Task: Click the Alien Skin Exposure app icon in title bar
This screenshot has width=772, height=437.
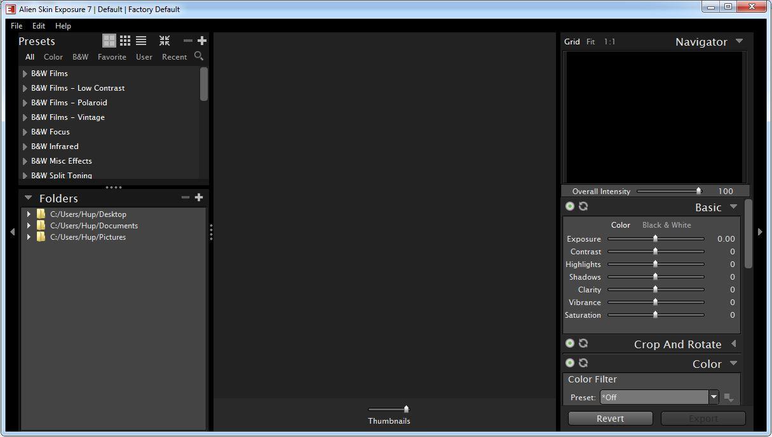Action: tap(11, 9)
